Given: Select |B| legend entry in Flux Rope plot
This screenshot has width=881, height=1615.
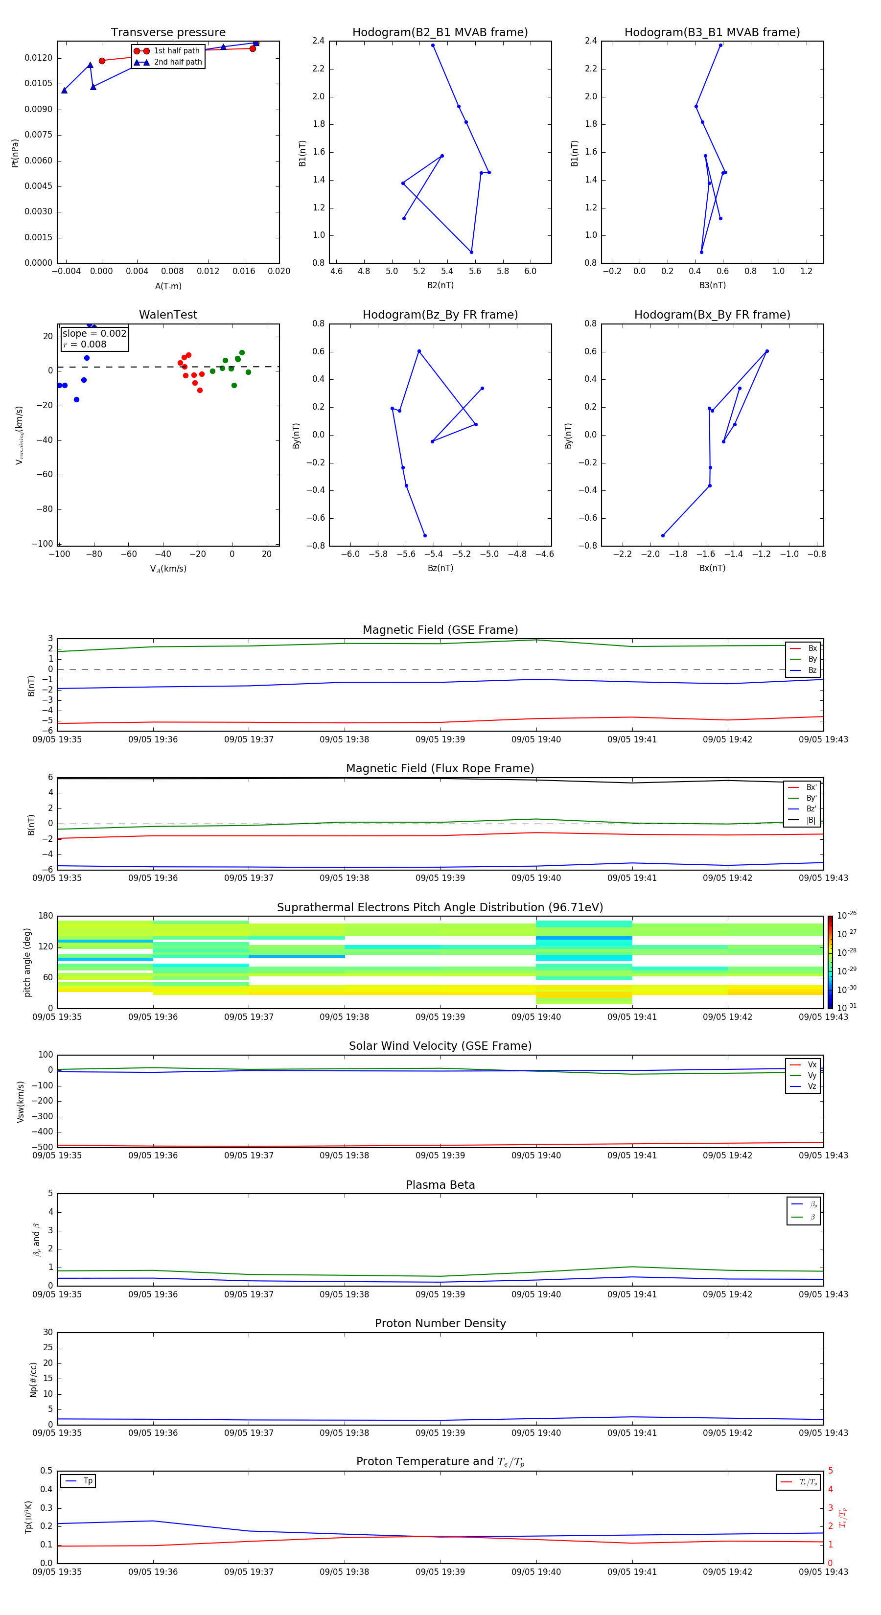Looking at the screenshot, I should click(803, 820).
